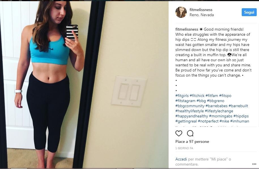Open the #nike hashtag
This screenshot has height=169, width=259.
click(224, 121)
